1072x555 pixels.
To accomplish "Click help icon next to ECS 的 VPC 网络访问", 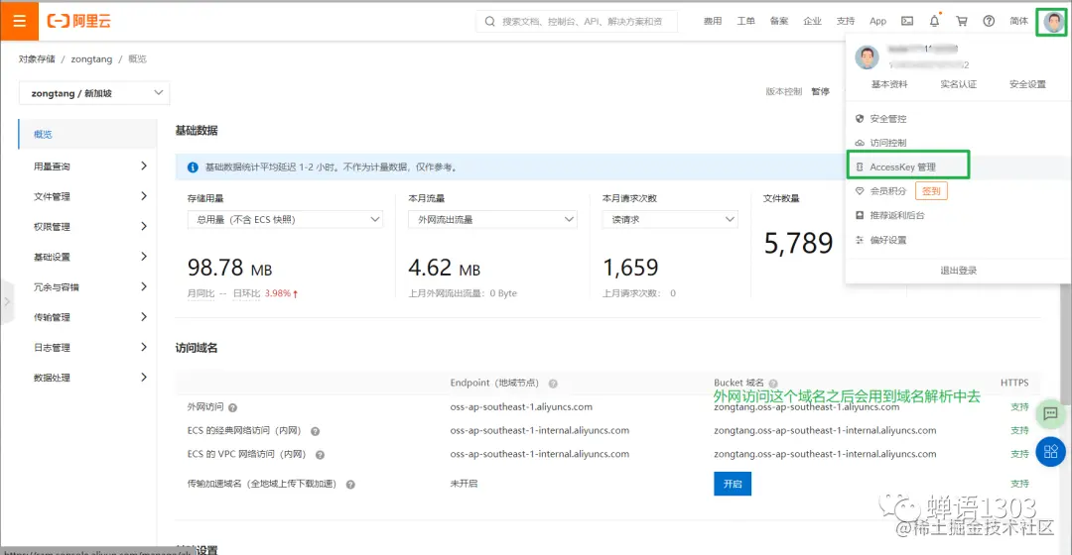I will click(320, 455).
